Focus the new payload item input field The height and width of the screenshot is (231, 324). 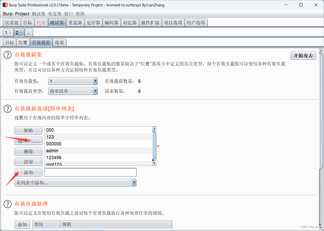pyautogui.click(x=90, y=172)
